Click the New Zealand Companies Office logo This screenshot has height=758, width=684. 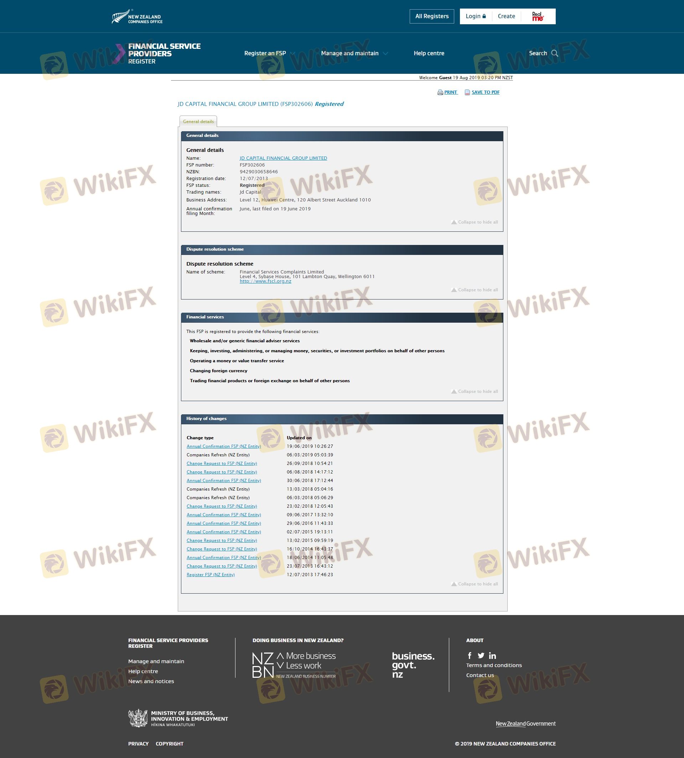[x=137, y=17]
